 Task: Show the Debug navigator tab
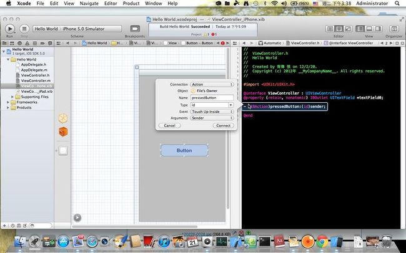pyautogui.click(x=35, y=43)
